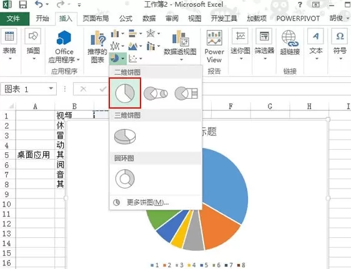Image resolution: width=351 pixels, height=269 pixels.
Task: Open Office 应用程序 apps button
Action: pyautogui.click(x=64, y=47)
